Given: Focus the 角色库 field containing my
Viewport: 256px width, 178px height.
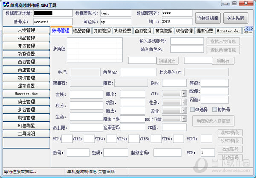Looking at the screenshot, I should [x=116, y=22].
